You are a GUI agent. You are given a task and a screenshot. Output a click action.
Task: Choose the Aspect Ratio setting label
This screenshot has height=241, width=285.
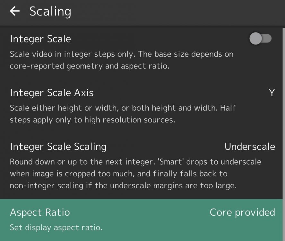tap(40, 212)
